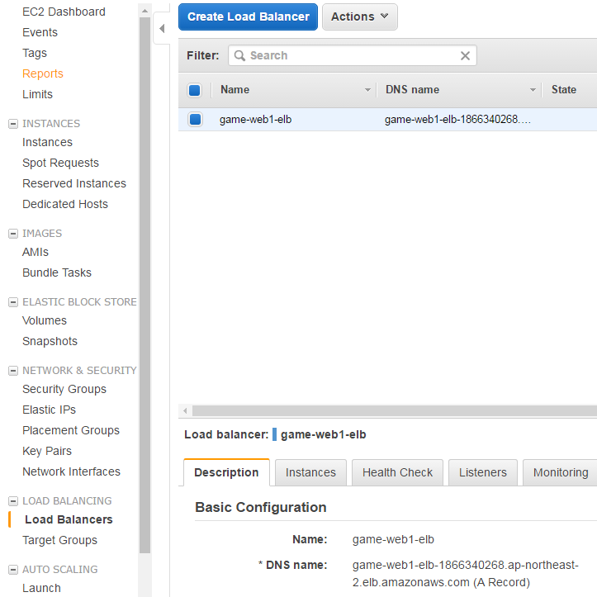Open the Actions dropdown

359,17
